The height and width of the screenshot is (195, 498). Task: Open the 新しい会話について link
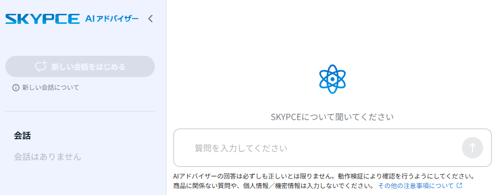pos(50,88)
